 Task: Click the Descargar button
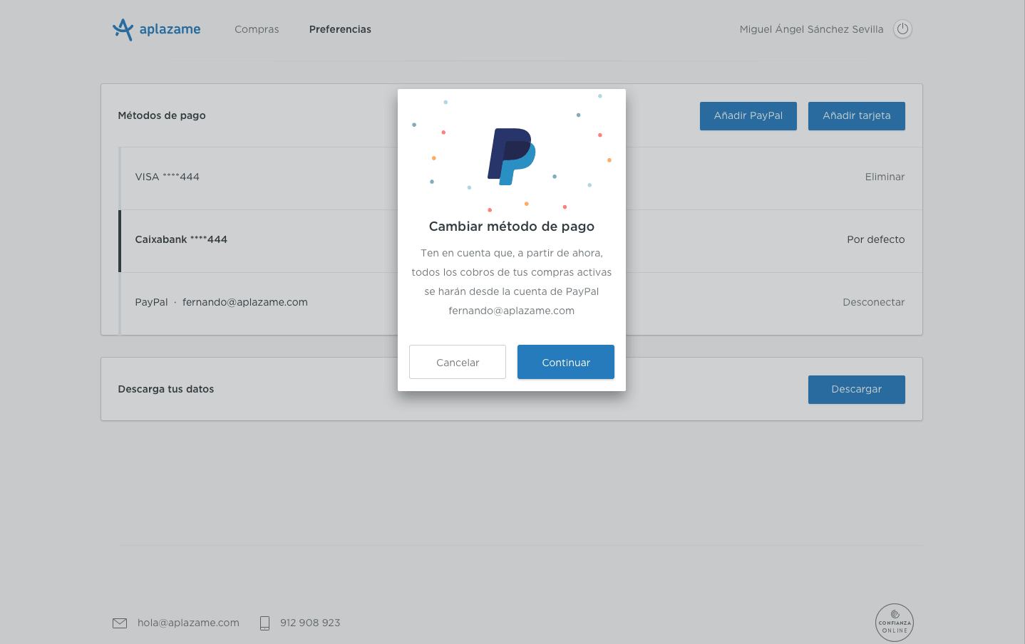tap(857, 390)
